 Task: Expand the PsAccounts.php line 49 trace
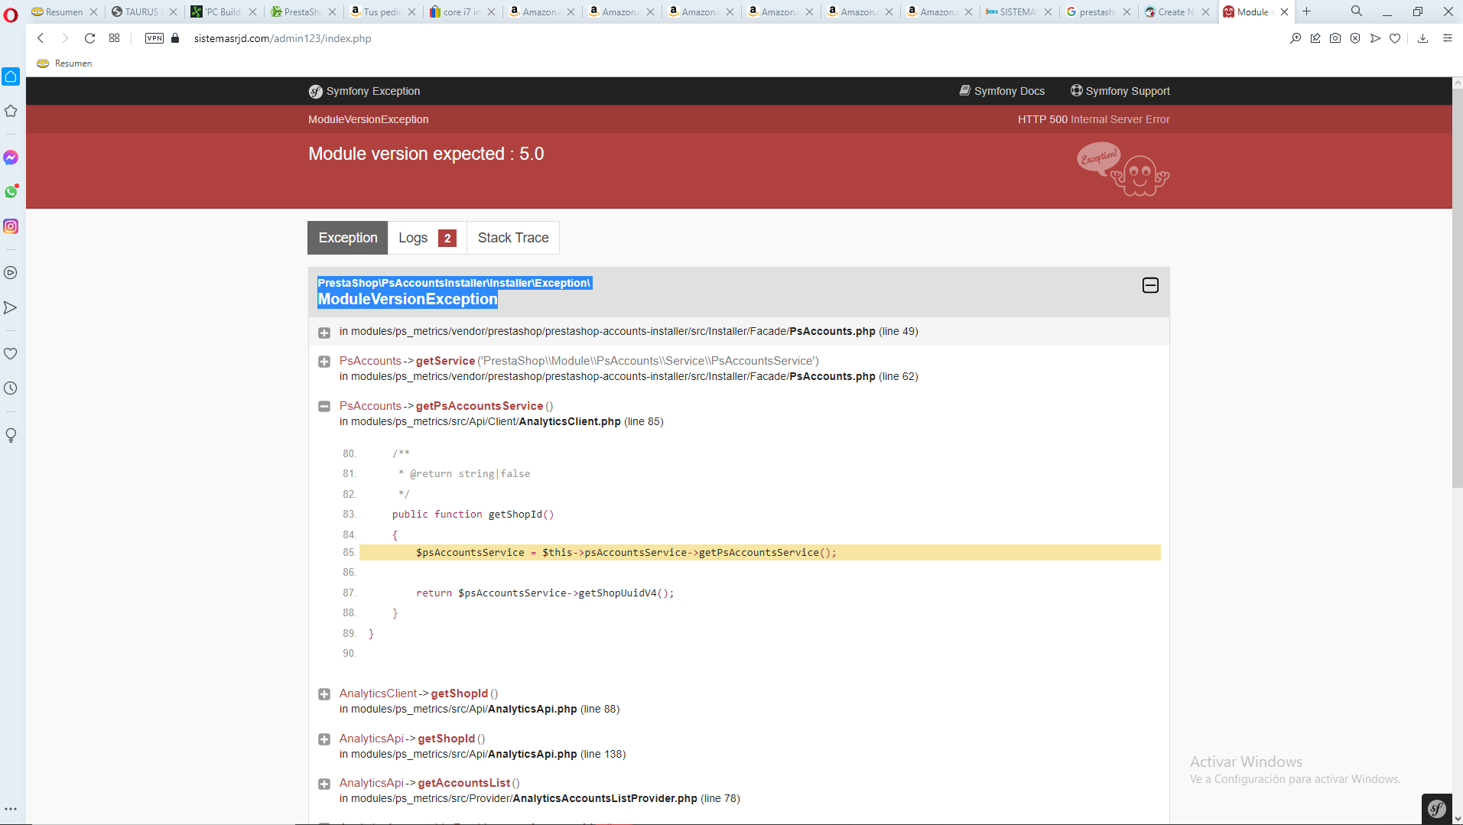pyautogui.click(x=324, y=333)
